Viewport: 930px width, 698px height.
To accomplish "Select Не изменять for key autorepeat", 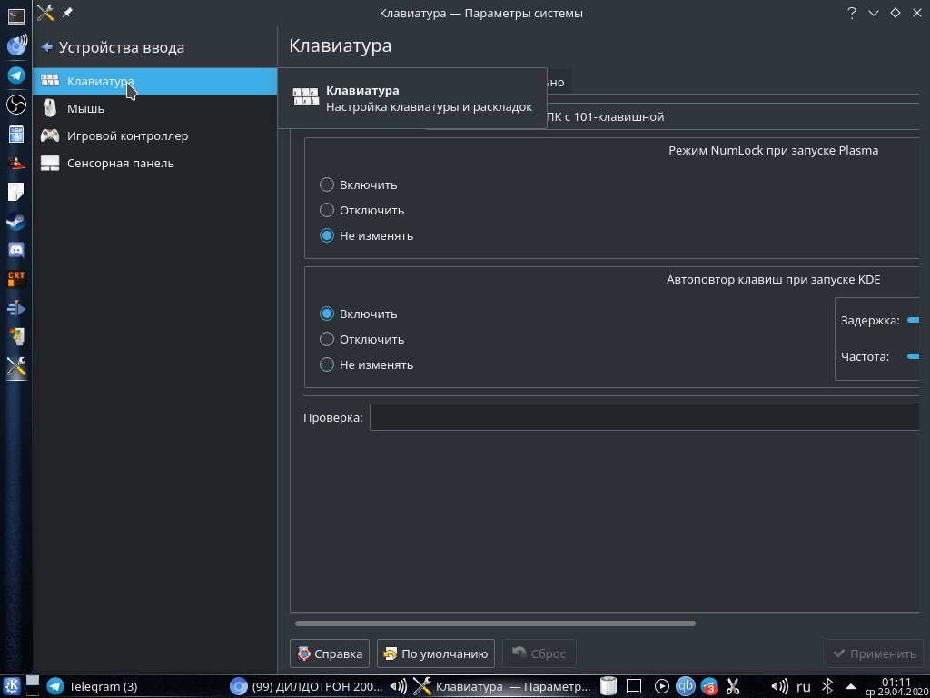I will 327,364.
